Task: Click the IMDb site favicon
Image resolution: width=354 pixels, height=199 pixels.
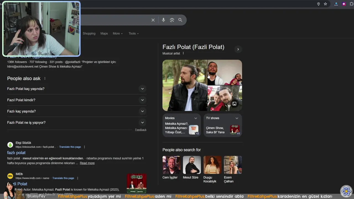Action: pyautogui.click(x=10, y=176)
